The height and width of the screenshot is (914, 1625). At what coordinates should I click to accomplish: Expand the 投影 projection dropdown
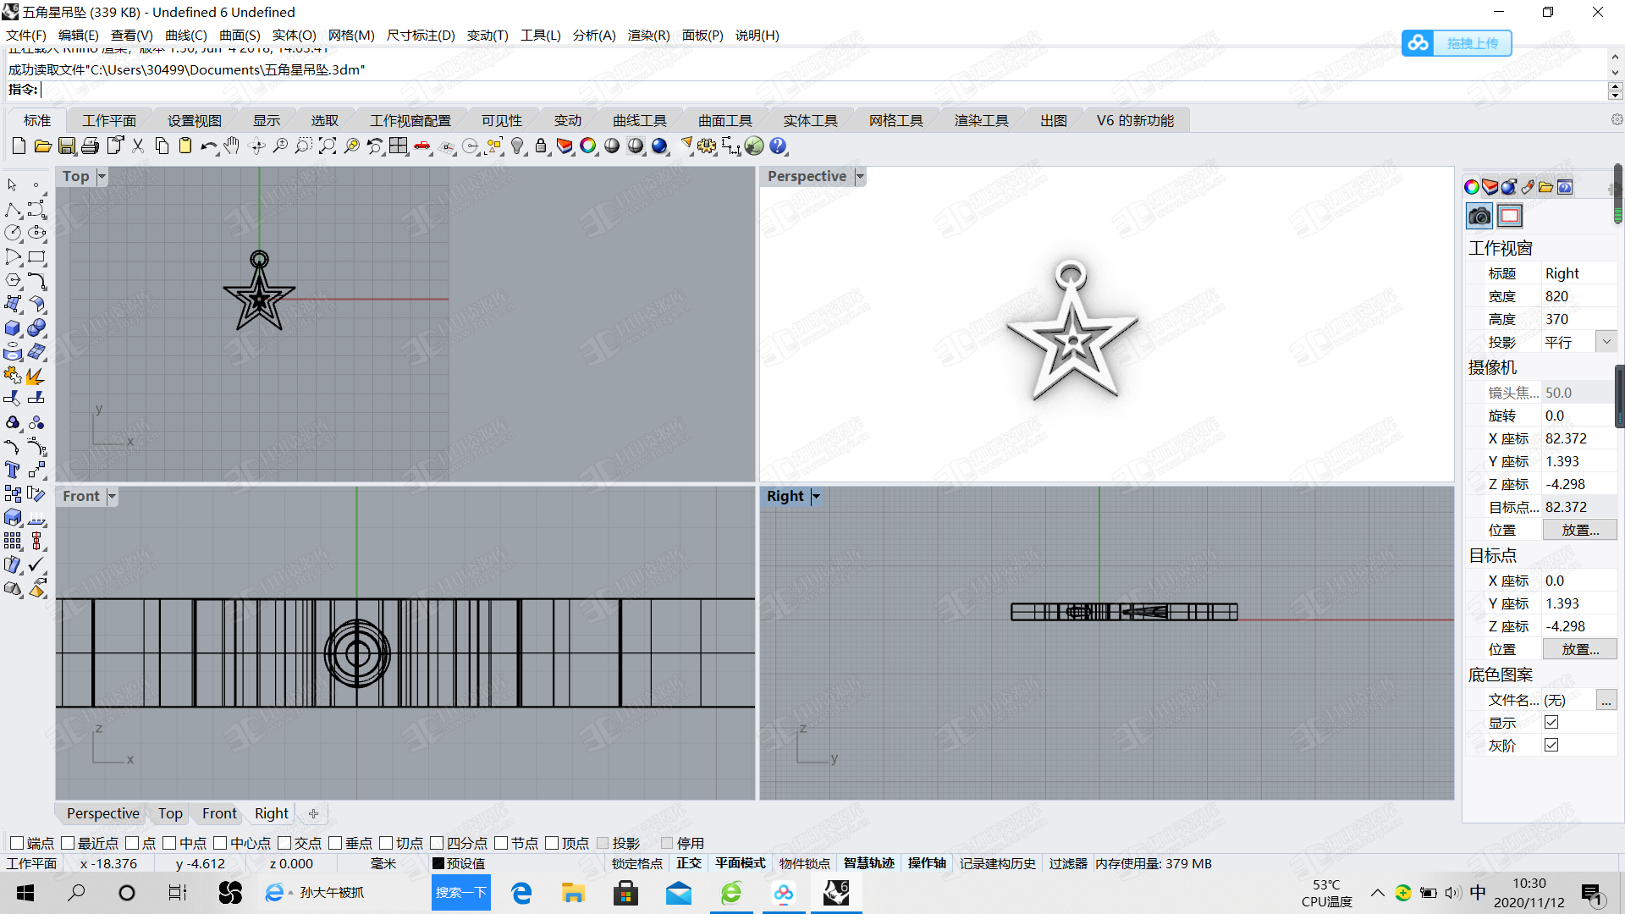pos(1606,342)
